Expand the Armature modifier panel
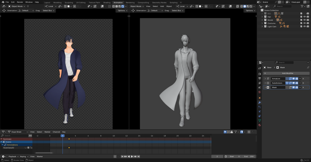Screen dimensions: 311x162 coord(265,79)
